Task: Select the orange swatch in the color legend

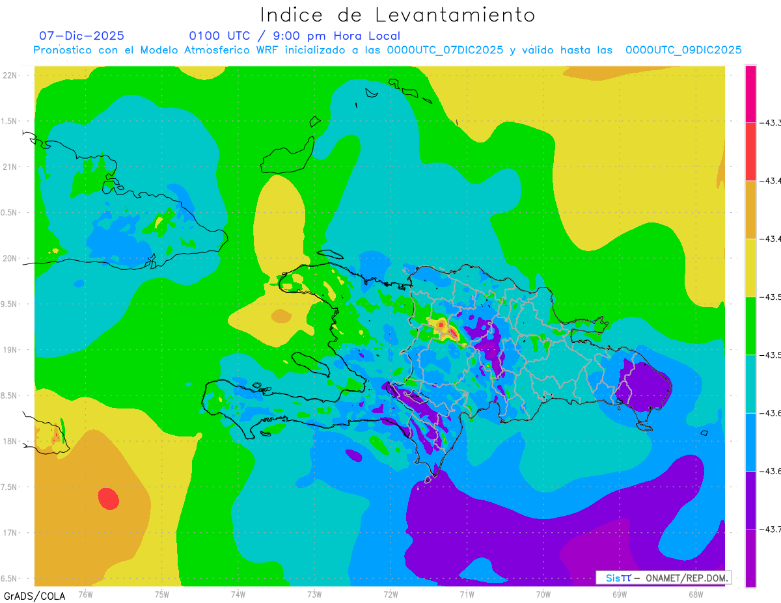Action: [x=750, y=209]
